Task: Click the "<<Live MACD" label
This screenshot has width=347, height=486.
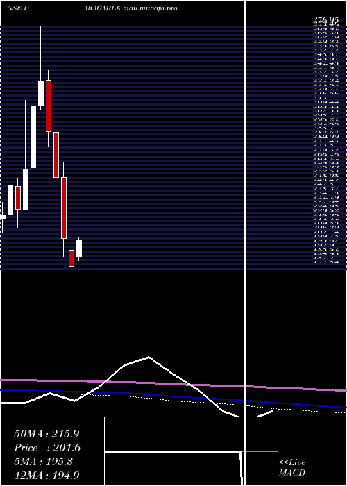Action: click(x=292, y=468)
